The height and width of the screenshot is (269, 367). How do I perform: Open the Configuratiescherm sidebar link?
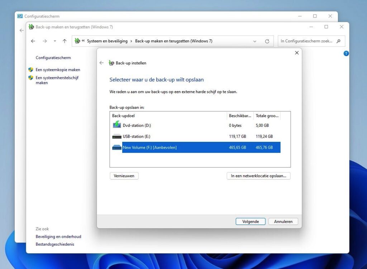click(x=53, y=58)
